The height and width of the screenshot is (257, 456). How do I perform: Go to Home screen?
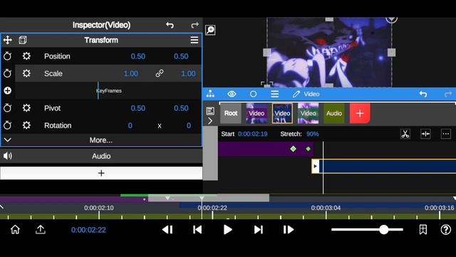pos(15,230)
